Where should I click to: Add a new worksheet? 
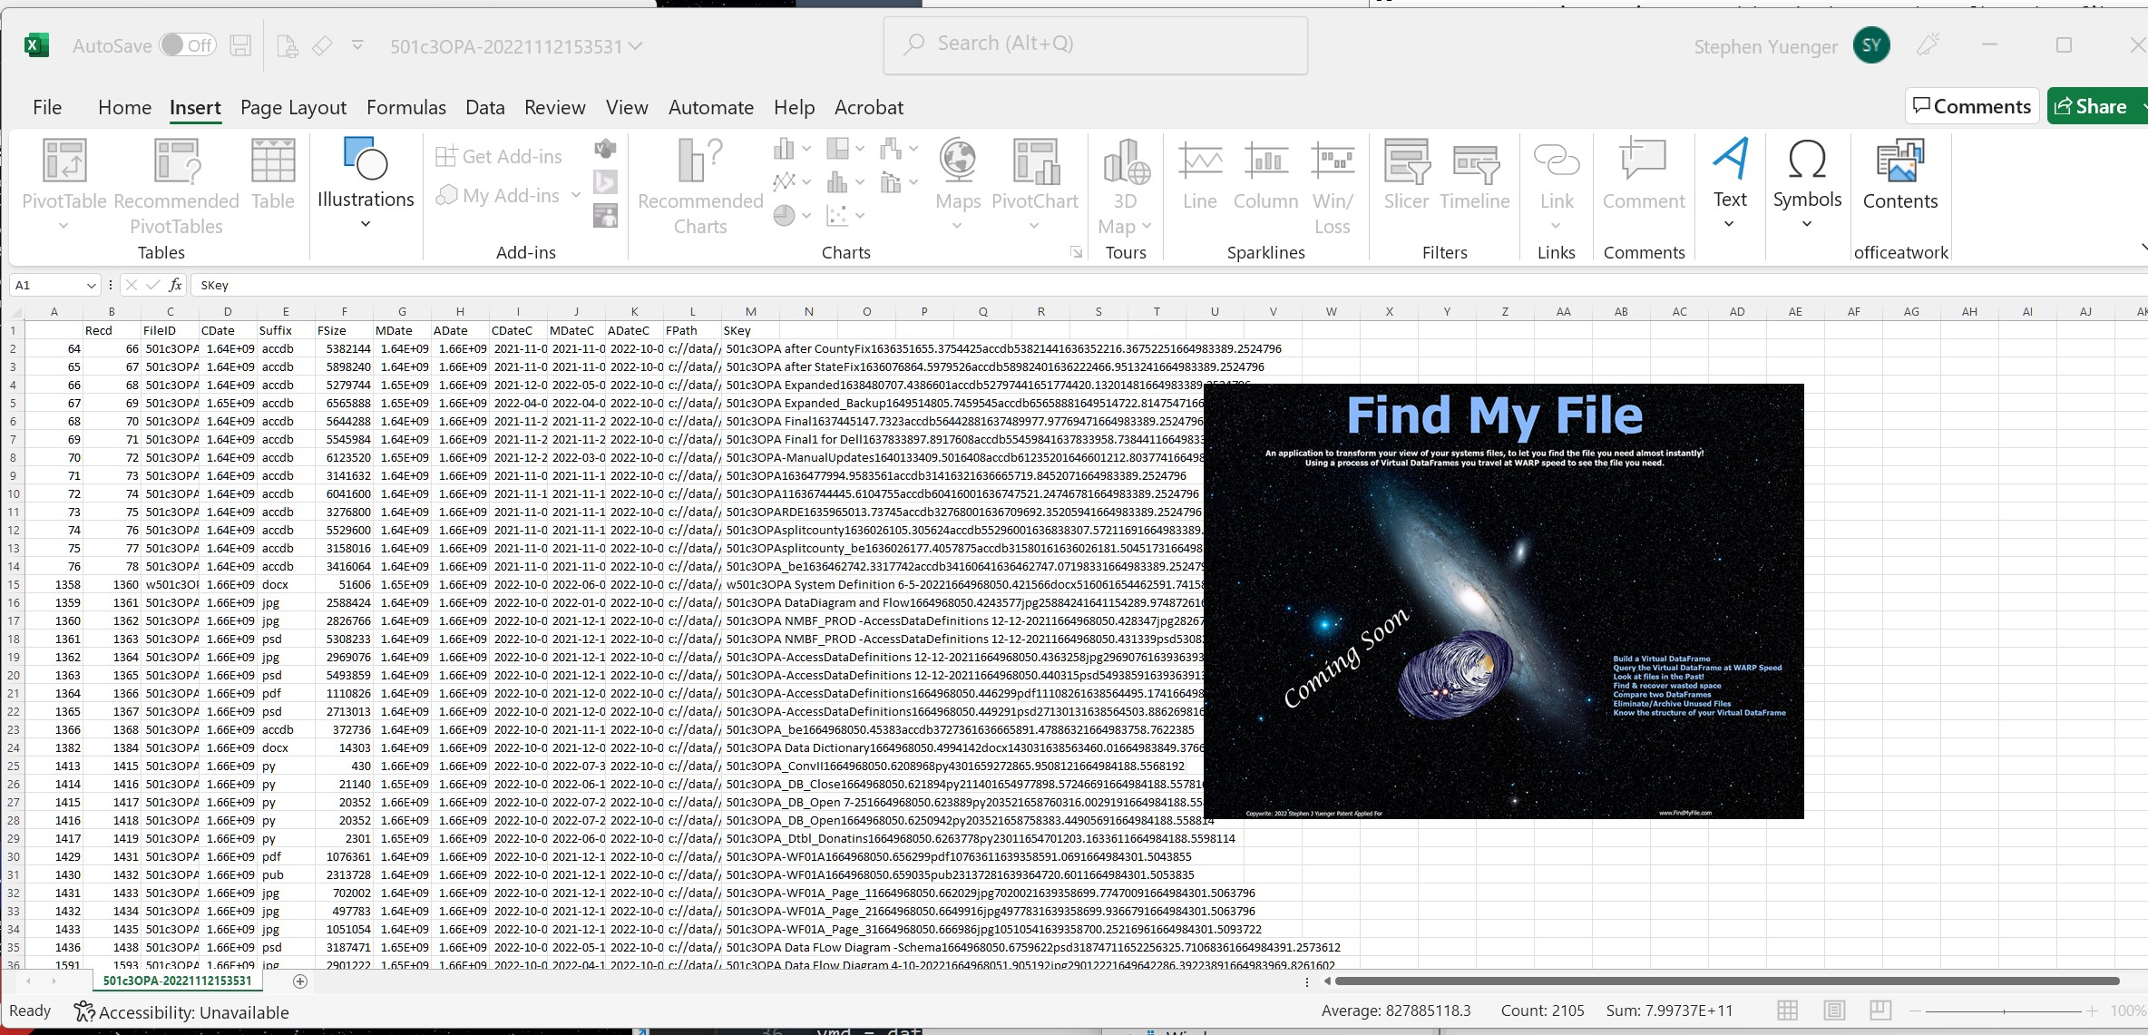coord(299,981)
